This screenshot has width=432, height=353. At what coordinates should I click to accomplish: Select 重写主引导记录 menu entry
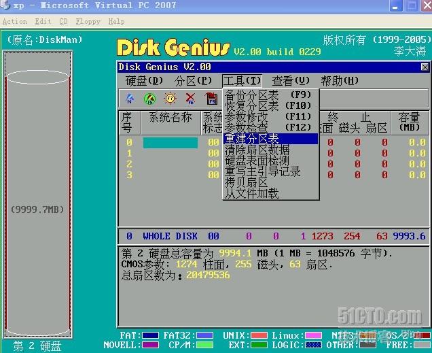tap(270, 171)
